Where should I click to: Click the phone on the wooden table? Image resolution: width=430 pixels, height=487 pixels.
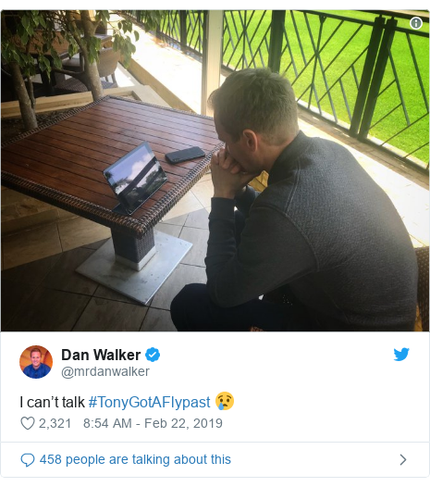pos(185,155)
